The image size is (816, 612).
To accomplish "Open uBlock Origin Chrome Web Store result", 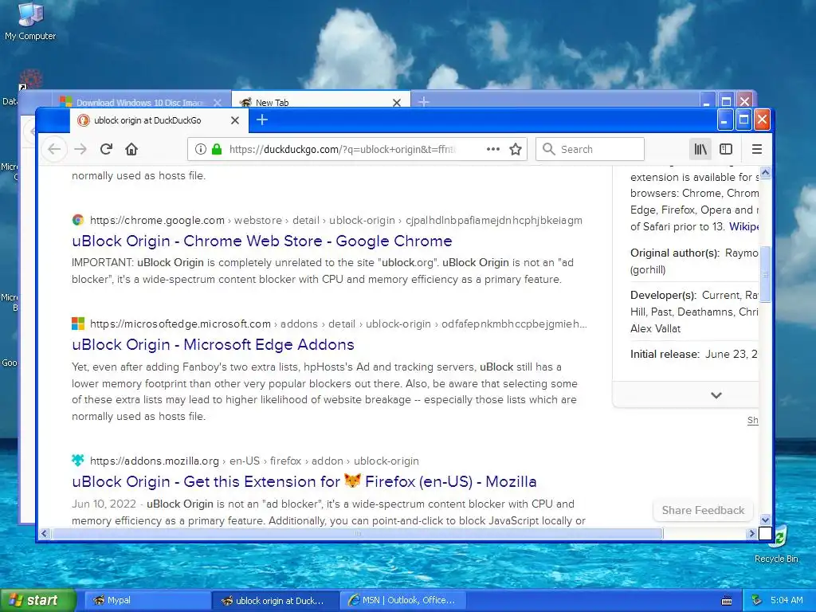I will tap(261, 241).
